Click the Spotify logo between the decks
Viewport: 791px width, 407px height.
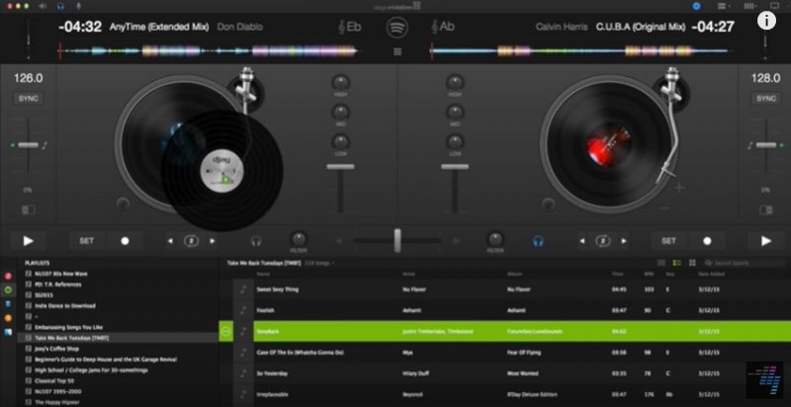tap(396, 26)
